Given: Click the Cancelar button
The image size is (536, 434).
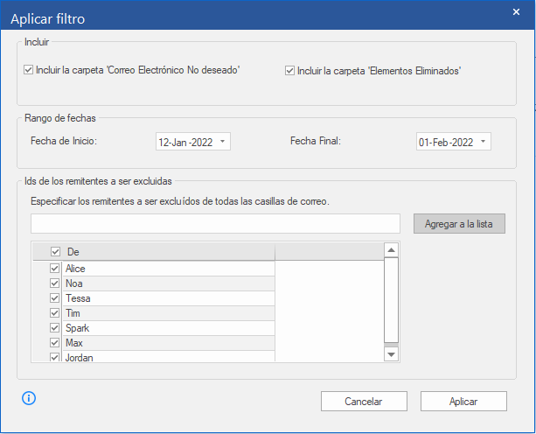Looking at the screenshot, I should tap(364, 402).
